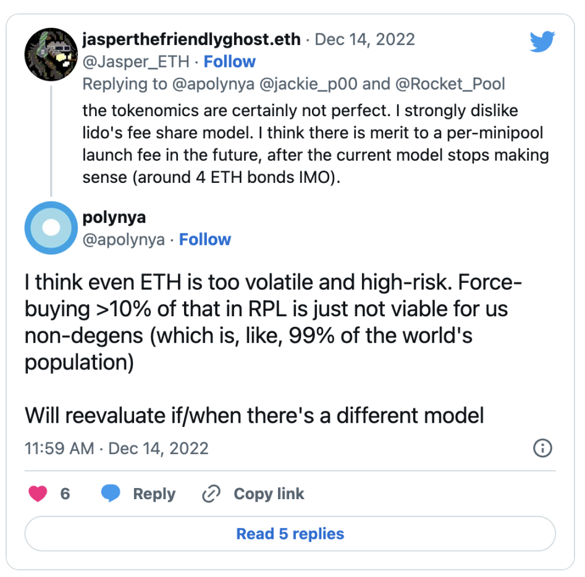585x577 pixels.
Task: Click the Dec 14, 2022 header date
Action: [364, 40]
